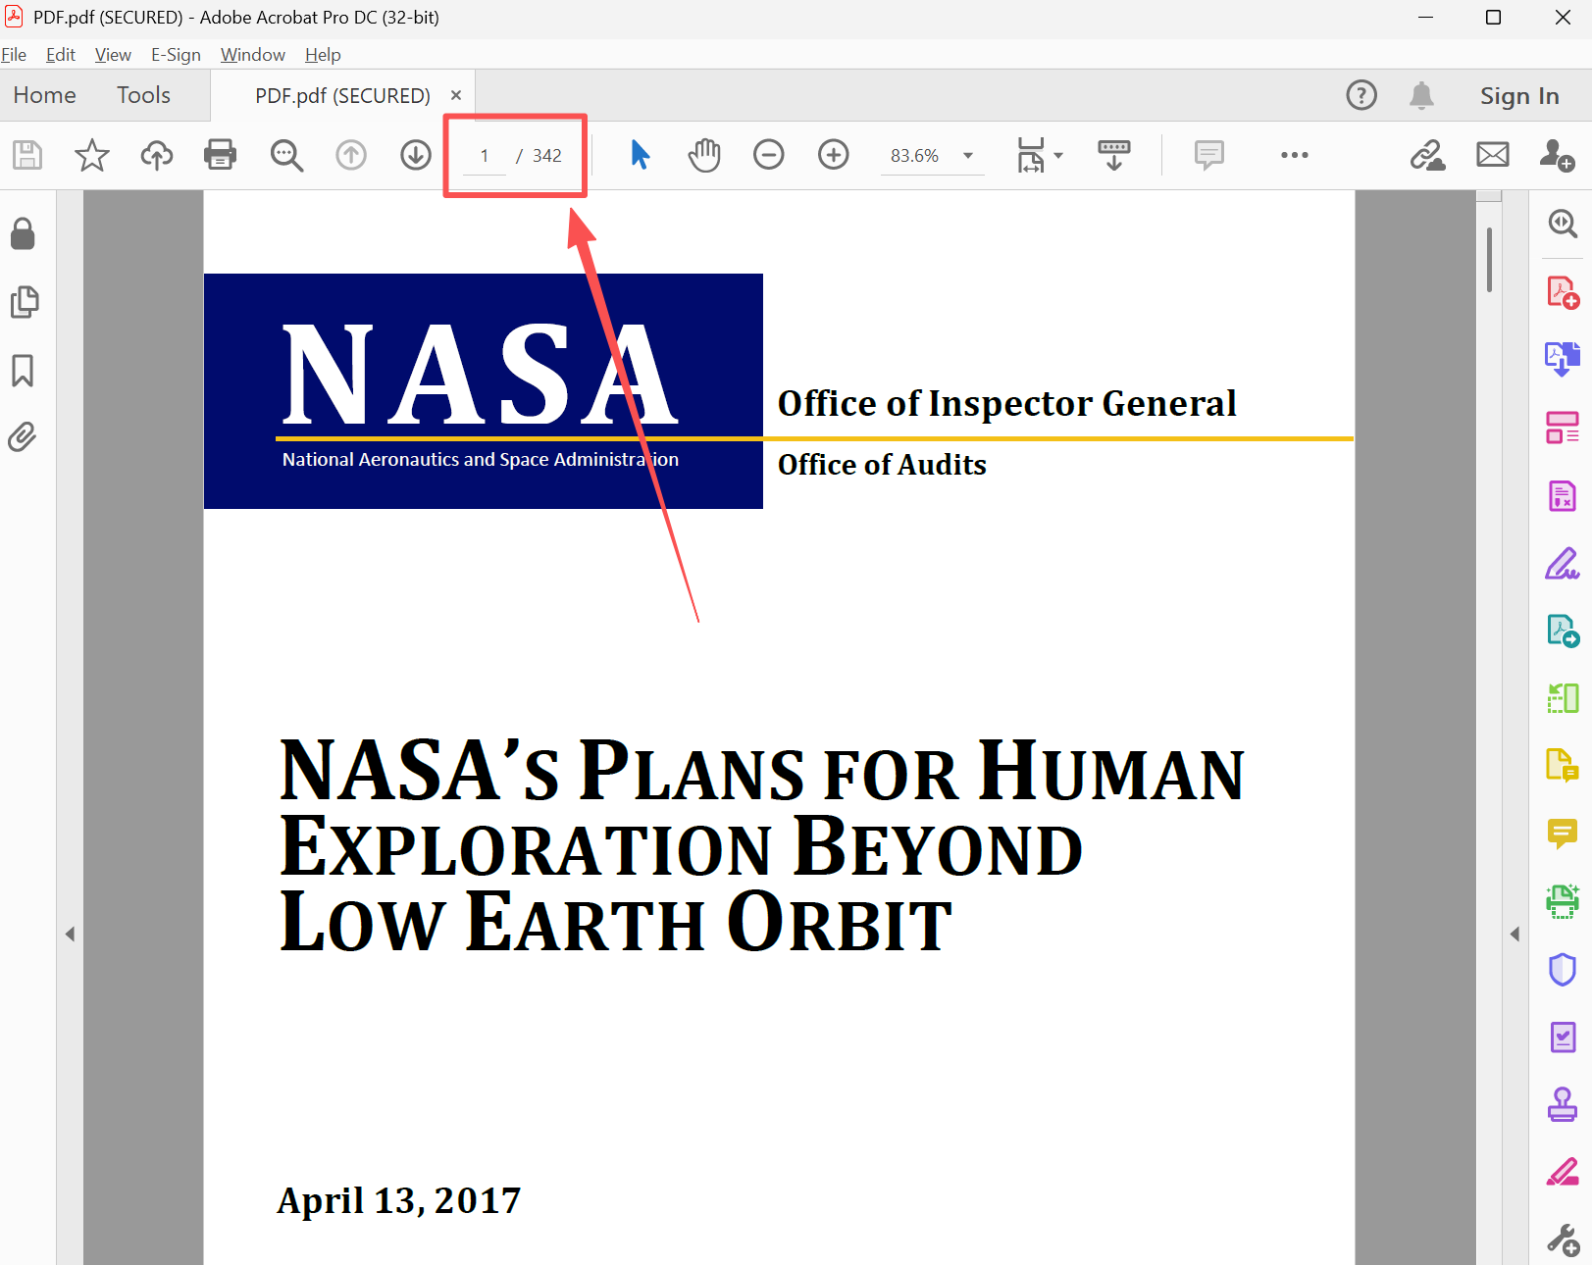1592x1265 pixels.
Task: Click the Zoom in plus icon
Action: pos(833,155)
